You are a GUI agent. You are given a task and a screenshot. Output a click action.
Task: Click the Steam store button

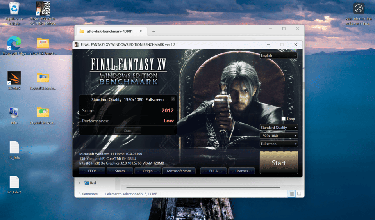point(120,171)
